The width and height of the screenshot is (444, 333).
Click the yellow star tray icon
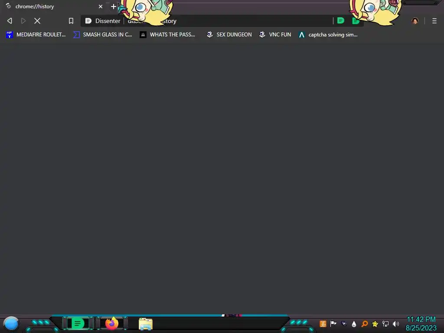click(375, 323)
